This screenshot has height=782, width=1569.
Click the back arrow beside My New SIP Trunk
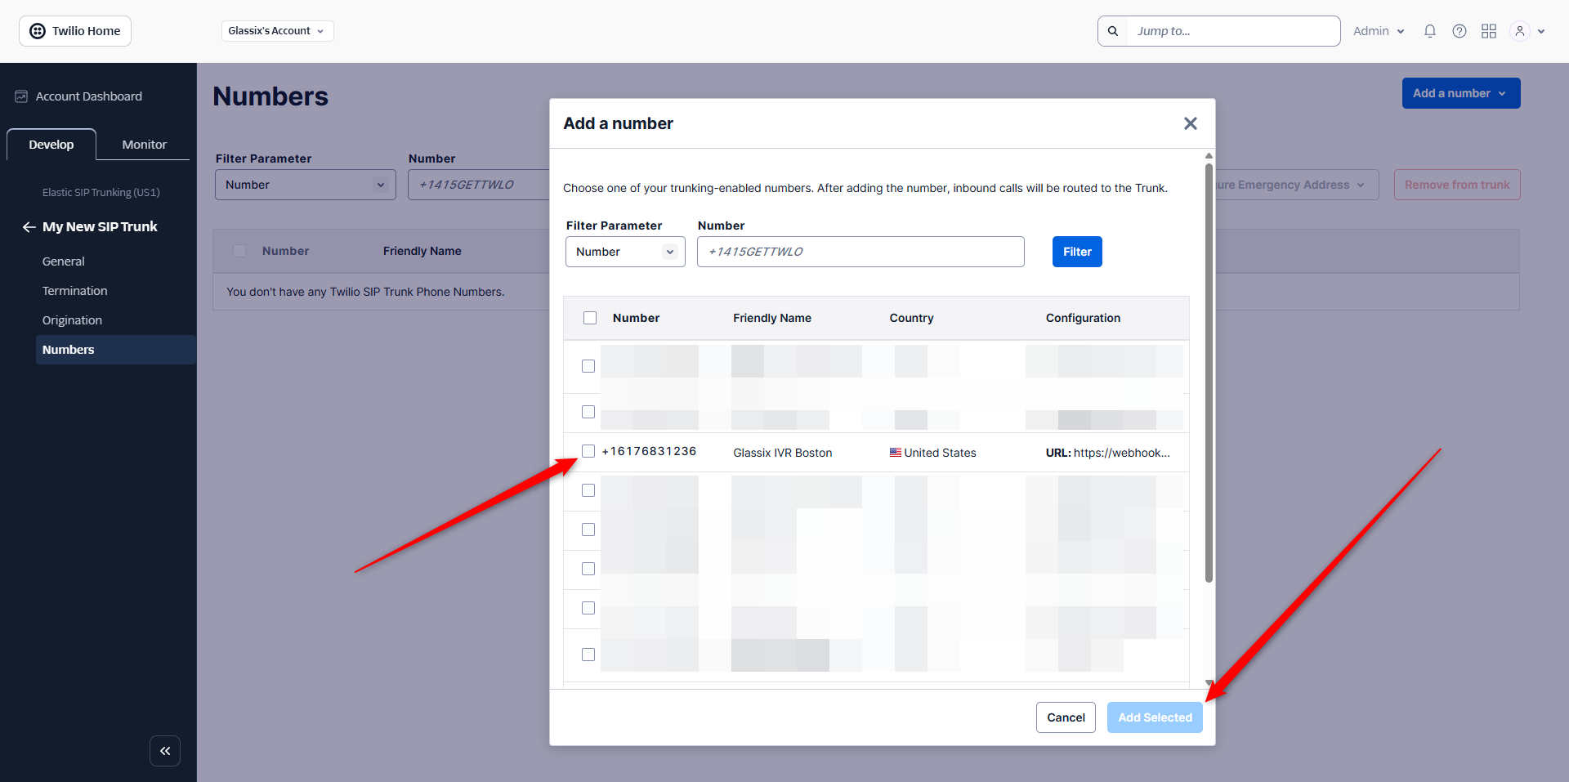click(x=29, y=227)
